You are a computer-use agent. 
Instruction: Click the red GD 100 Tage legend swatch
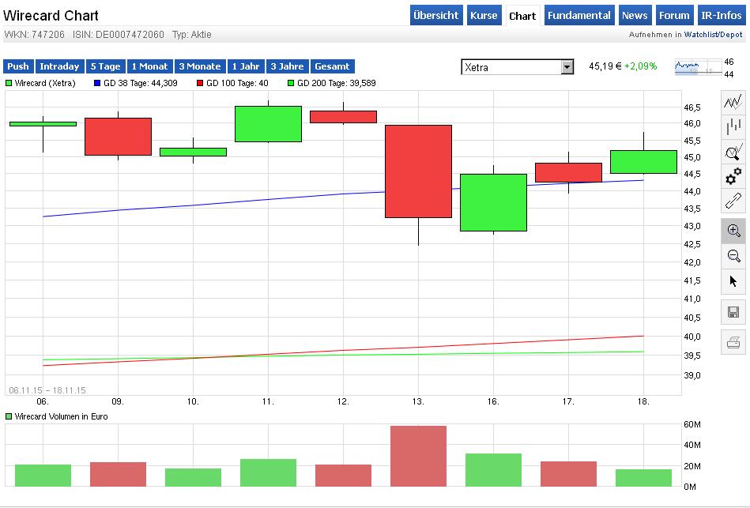200,83
